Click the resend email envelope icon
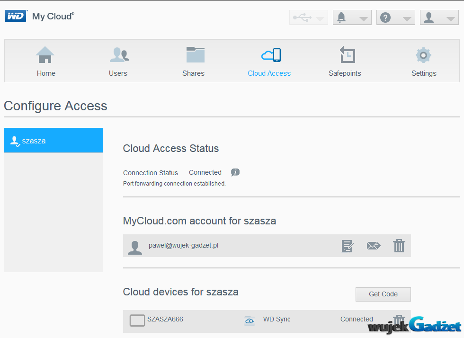 click(x=374, y=246)
